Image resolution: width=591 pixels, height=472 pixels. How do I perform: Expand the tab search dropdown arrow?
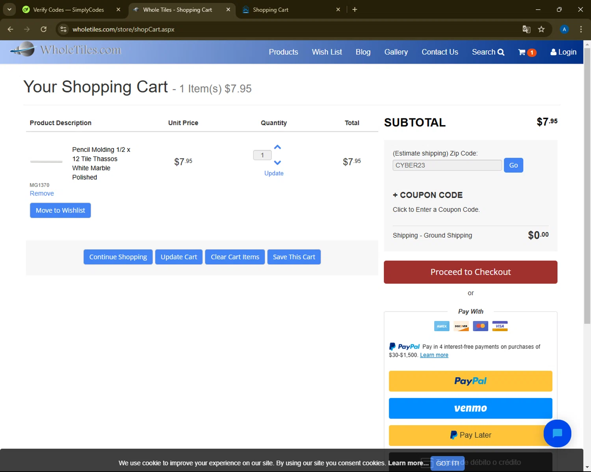9,9
